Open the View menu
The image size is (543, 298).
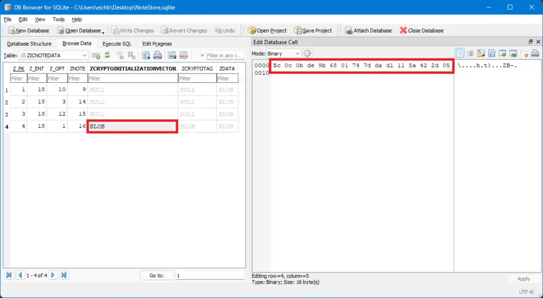pyautogui.click(x=40, y=20)
